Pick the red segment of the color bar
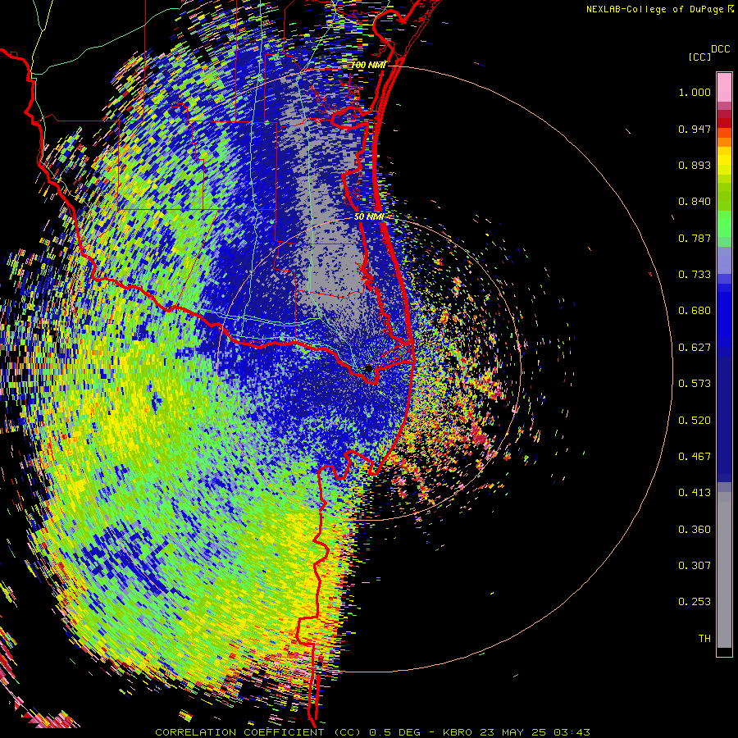The image size is (738, 738). 724,123
